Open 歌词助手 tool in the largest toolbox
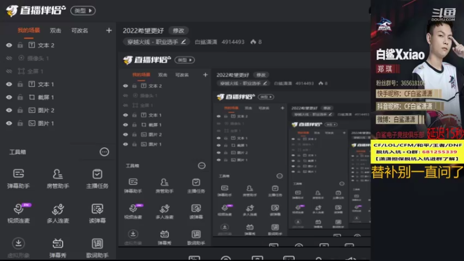The width and height of the screenshot is (464, 261). coord(97,248)
